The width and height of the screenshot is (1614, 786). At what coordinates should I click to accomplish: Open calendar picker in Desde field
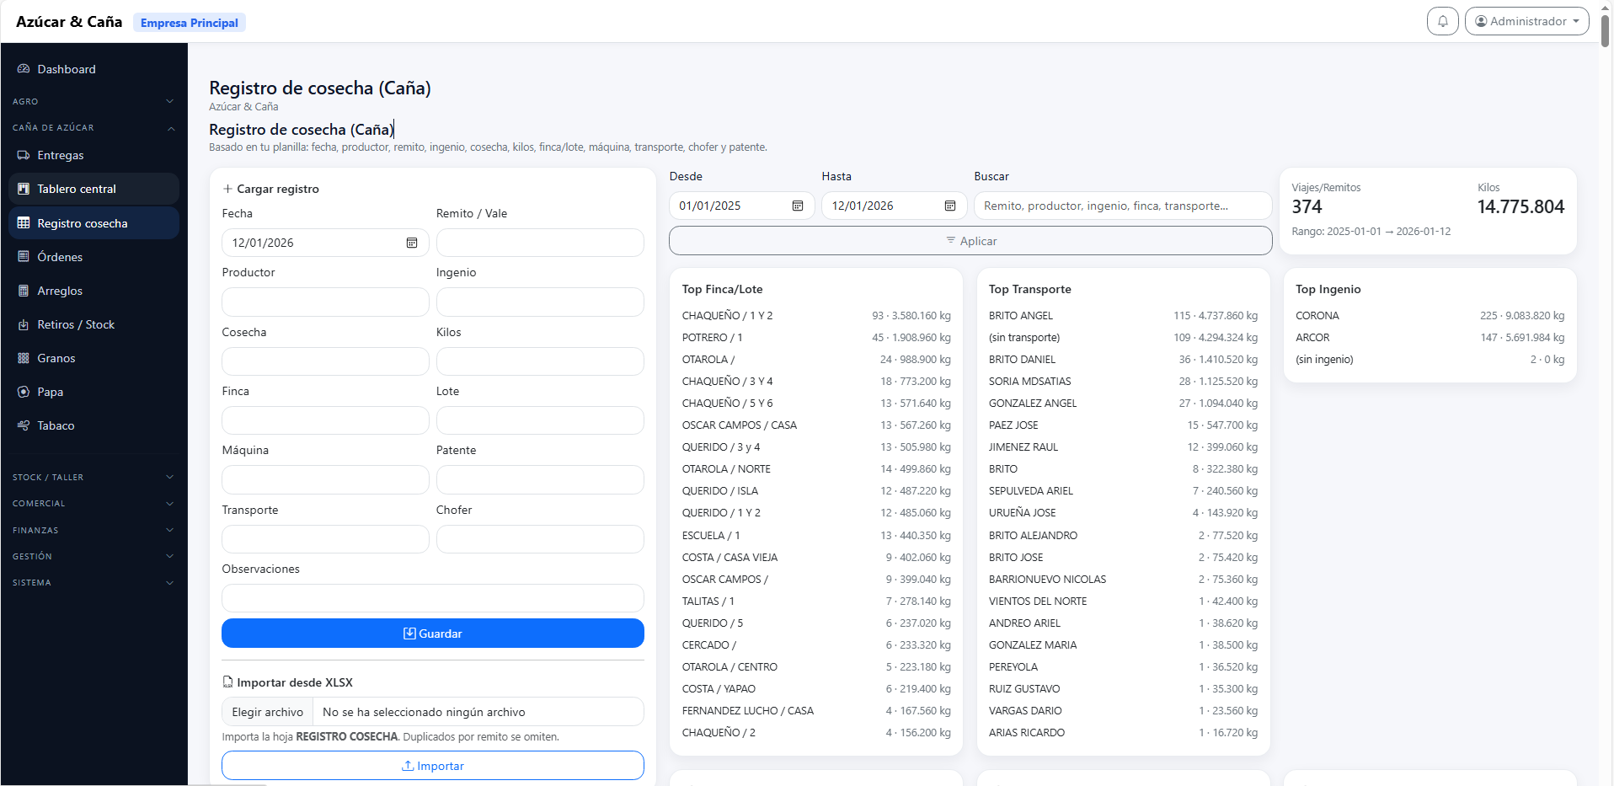[x=797, y=206]
